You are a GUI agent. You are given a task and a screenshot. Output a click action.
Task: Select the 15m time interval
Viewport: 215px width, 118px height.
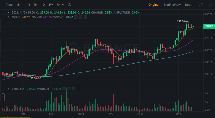tap(19, 5)
